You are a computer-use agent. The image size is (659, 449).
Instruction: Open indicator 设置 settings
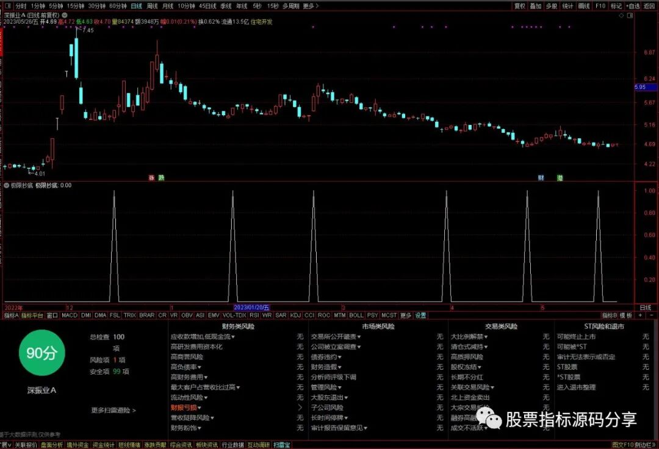click(420, 315)
